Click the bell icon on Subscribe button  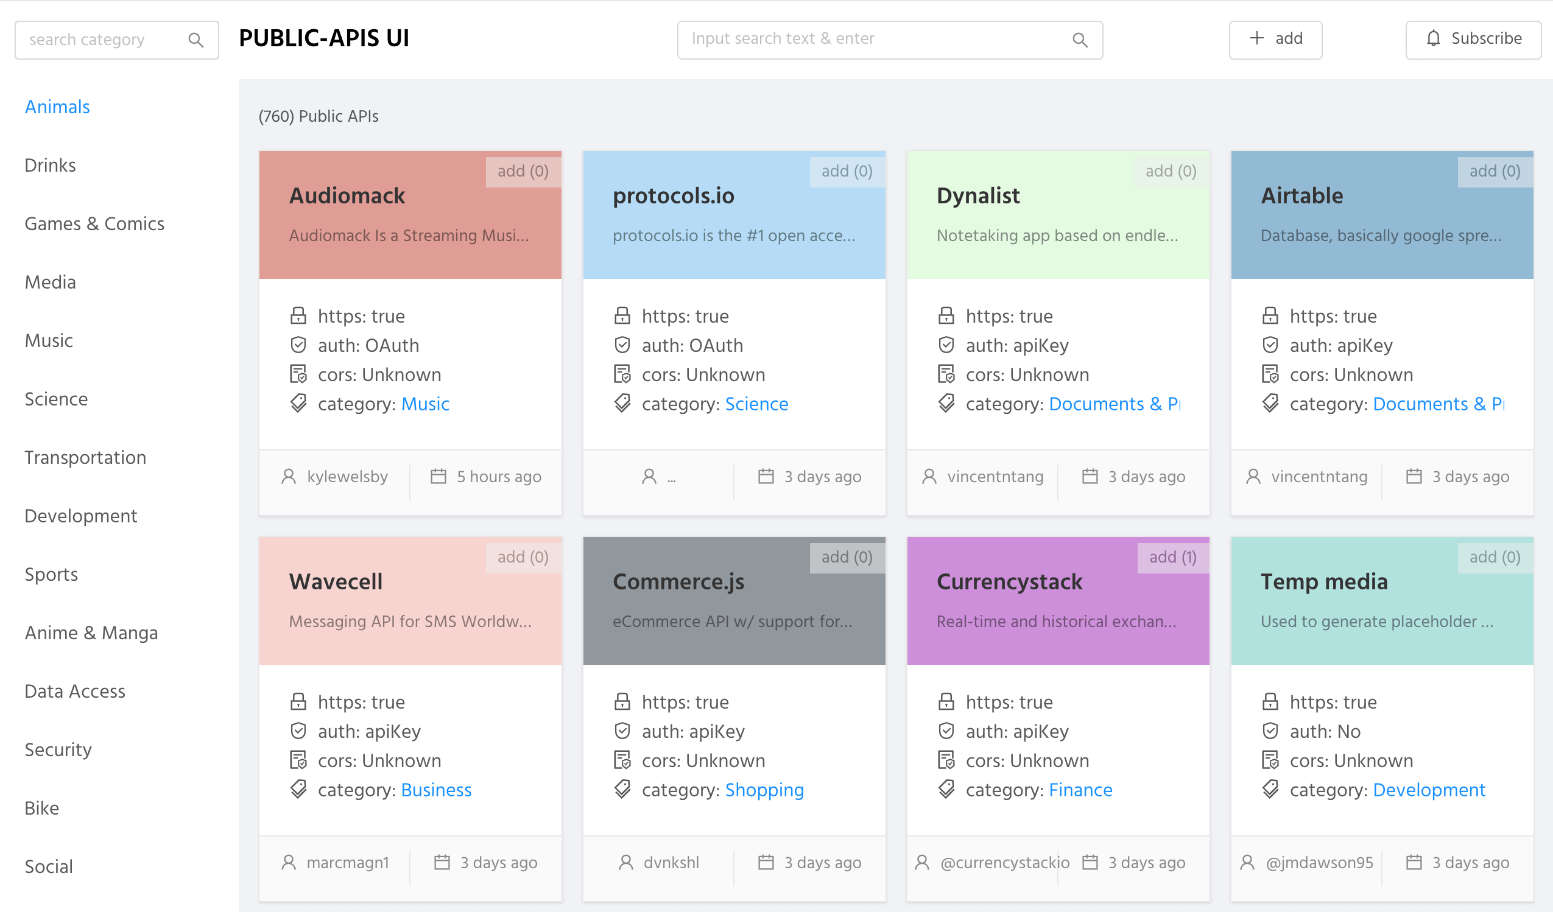pos(1434,39)
